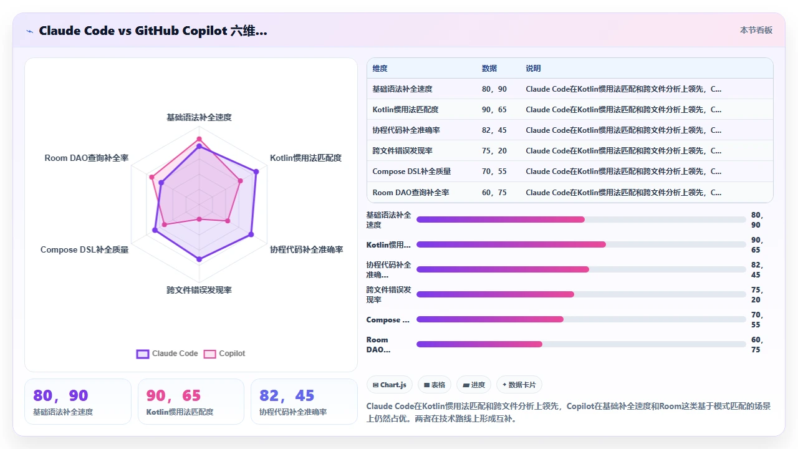Click progress bar for Compose DSL

click(581, 319)
